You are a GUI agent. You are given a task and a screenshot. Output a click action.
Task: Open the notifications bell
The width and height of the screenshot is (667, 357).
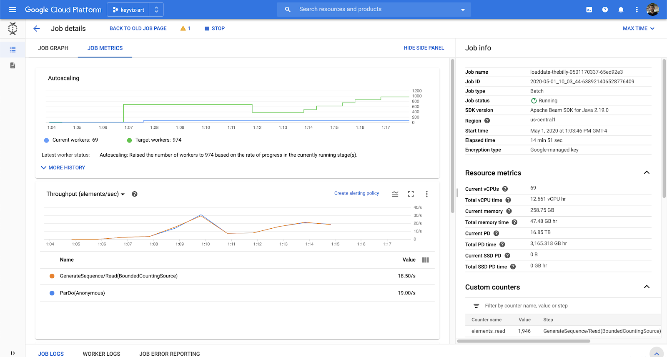click(x=621, y=10)
